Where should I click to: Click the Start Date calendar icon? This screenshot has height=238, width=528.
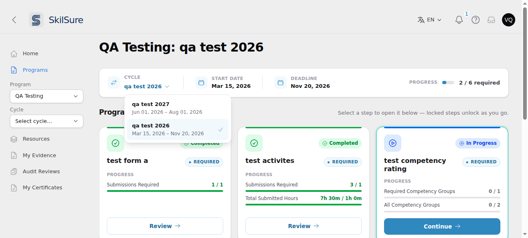(201, 82)
